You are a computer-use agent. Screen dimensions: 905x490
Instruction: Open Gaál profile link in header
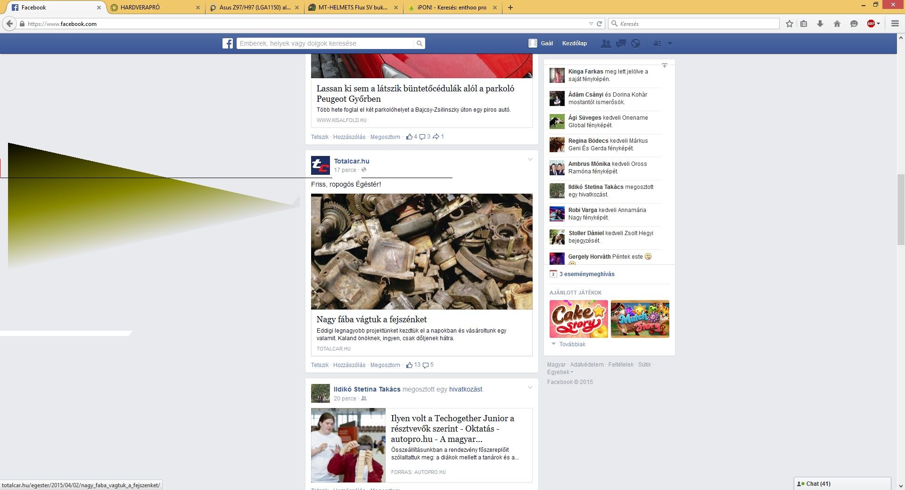click(547, 43)
